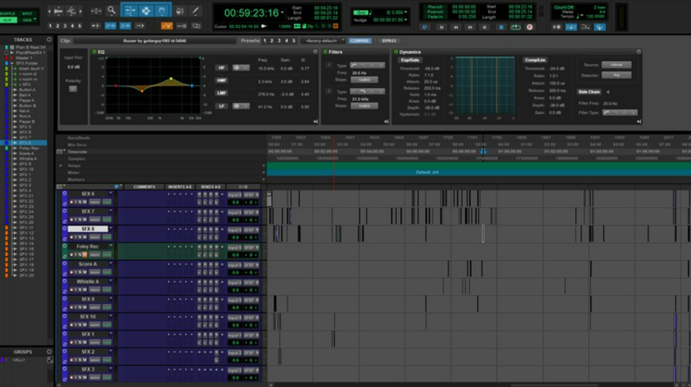This screenshot has height=387, width=691.
Task: Select the Zoomer magnifying glass tool
Action: click(x=111, y=11)
